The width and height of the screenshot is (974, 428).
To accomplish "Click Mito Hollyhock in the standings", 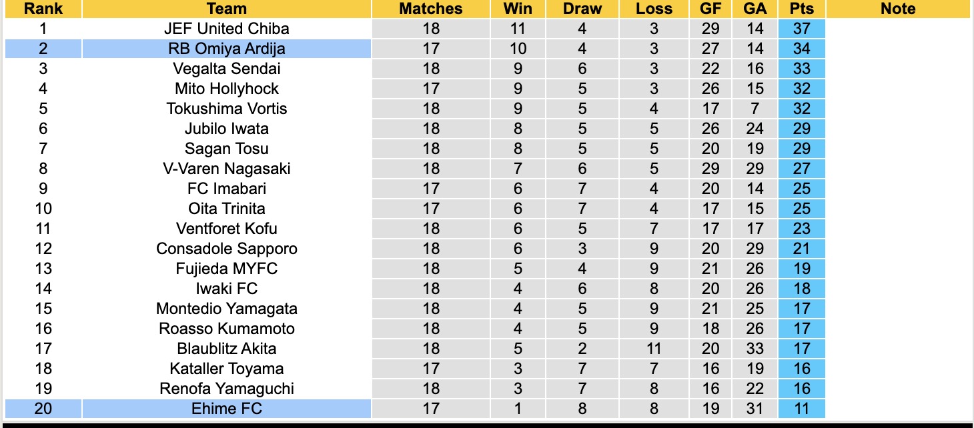I will (x=226, y=89).
